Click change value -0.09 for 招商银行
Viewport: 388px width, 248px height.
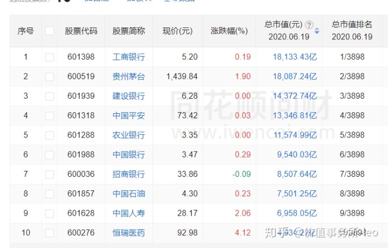click(241, 174)
